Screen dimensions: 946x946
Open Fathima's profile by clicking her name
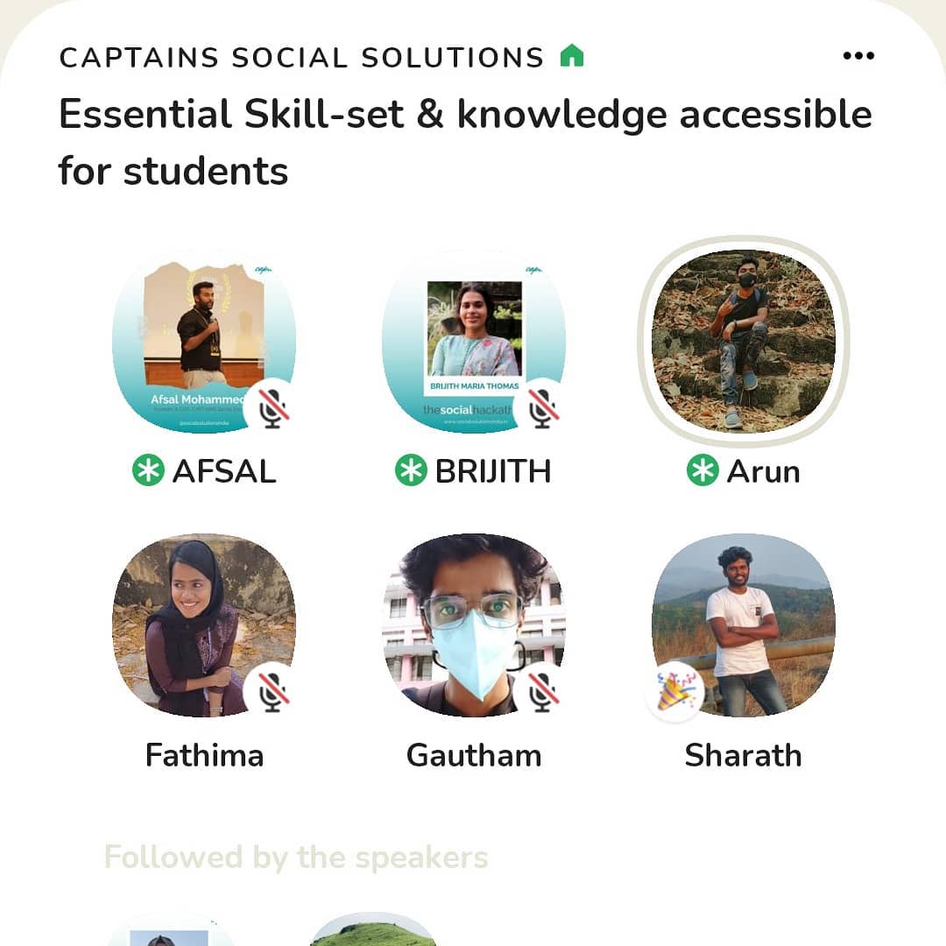click(206, 756)
